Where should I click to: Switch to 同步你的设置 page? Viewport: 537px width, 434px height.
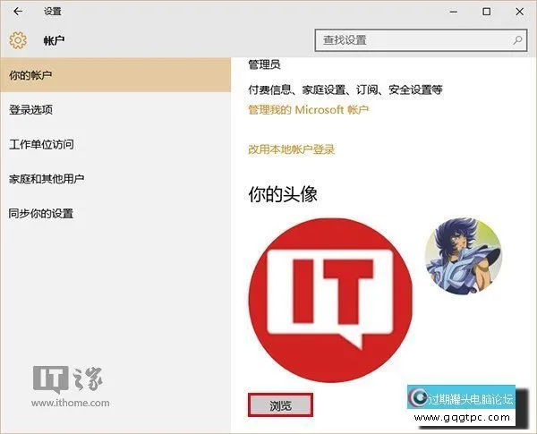pyautogui.click(x=41, y=214)
